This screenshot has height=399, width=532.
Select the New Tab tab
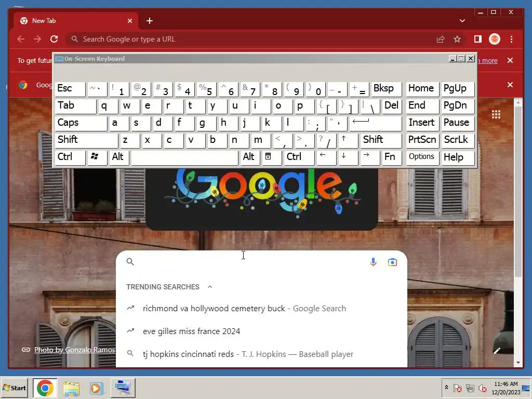pyautogui.click(x=76, y=21)
